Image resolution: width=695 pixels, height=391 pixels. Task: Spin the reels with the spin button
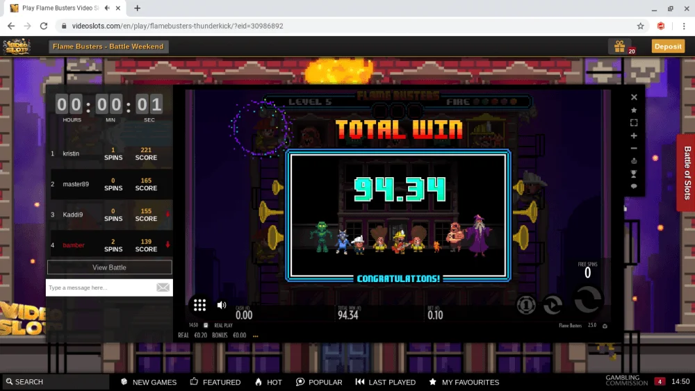[x=588, y=300]
